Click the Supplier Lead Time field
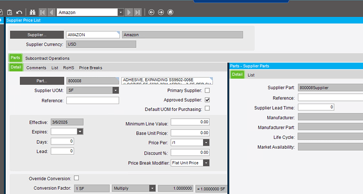Viewport: 363px width, 194px height. (x=316, y=107)
